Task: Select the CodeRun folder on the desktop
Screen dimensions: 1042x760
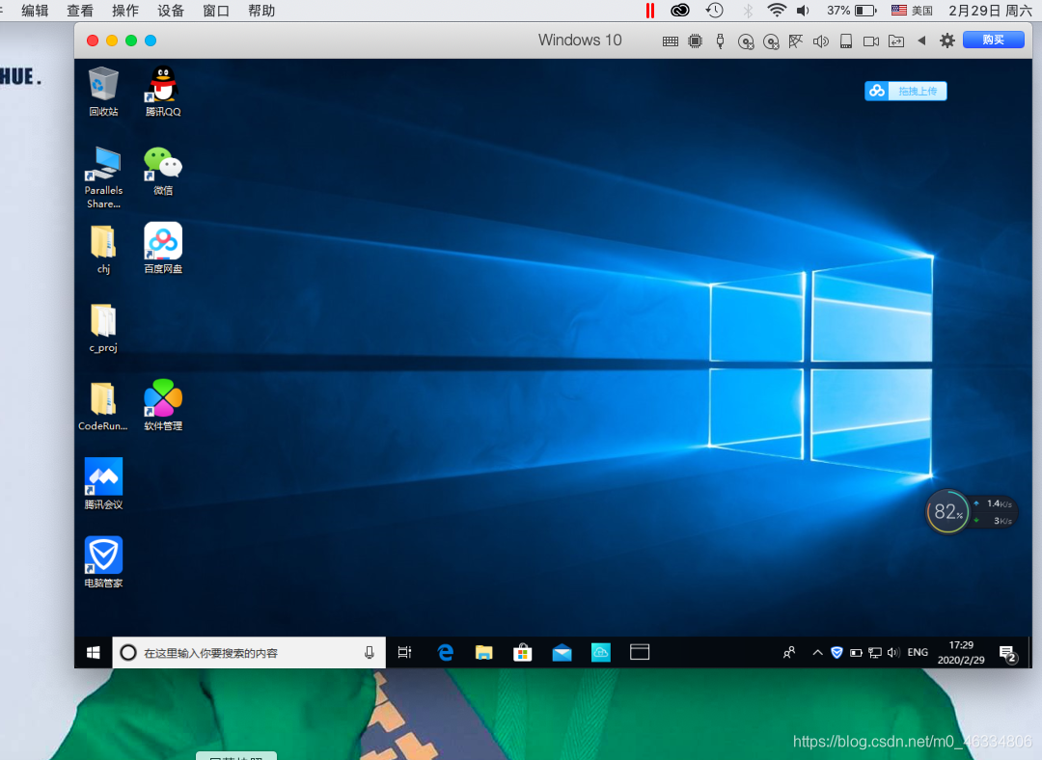Action: point(103,406)
